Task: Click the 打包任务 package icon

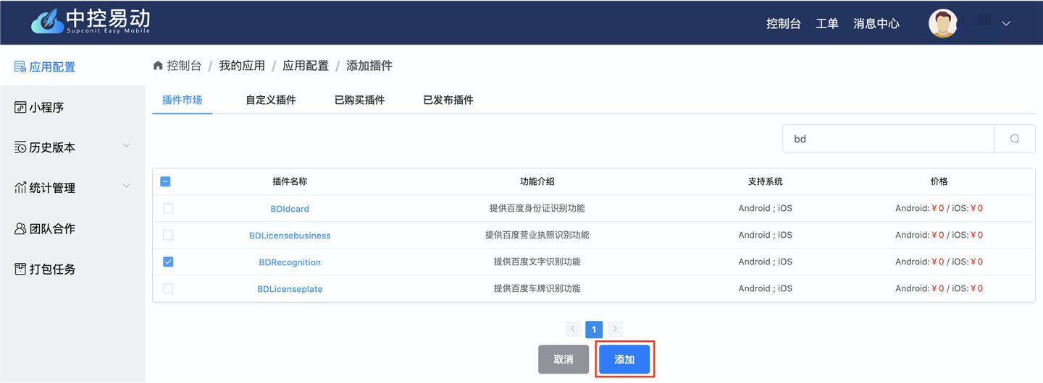Action: pos(20,269)
